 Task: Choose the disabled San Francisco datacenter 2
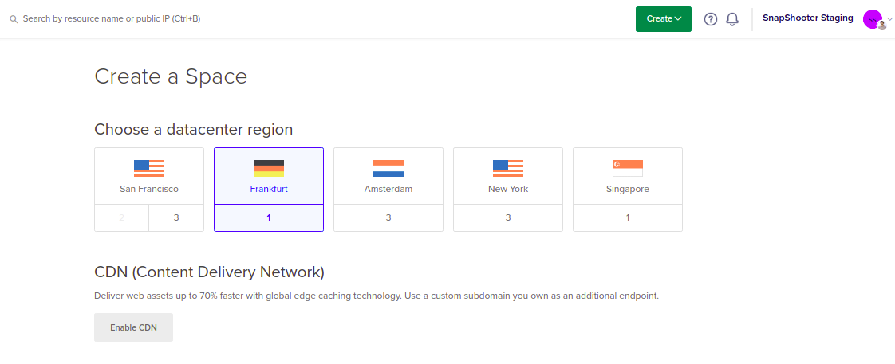pyautogui.click(x=121, y=217)
